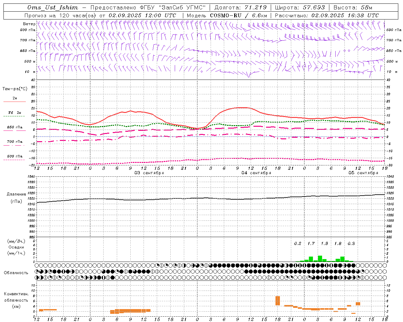Click the (км) unit label at bottom left
Screen dimensions: 403x322
pyautogui.click(x=16, y=306)
